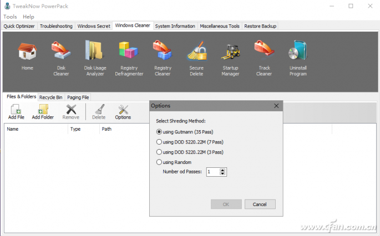The height and width of the screenshot is (236, 380).
Task: Open the Disk Usage Analyzer
Action: pyautogui.click(x=95, y=59)
